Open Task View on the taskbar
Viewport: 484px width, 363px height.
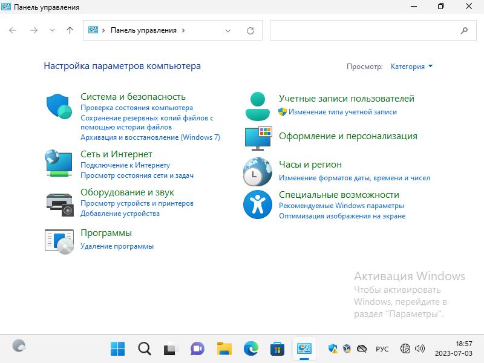point(171,349)
